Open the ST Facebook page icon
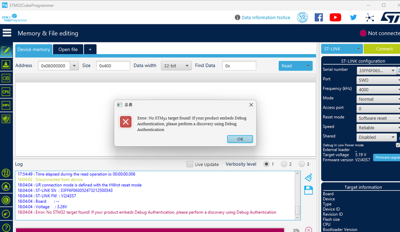The width and height of the screenshot is (400, 232). click(x=319, y=17)
